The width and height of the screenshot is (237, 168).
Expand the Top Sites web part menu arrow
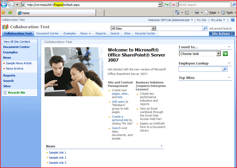tap(229, 78)
